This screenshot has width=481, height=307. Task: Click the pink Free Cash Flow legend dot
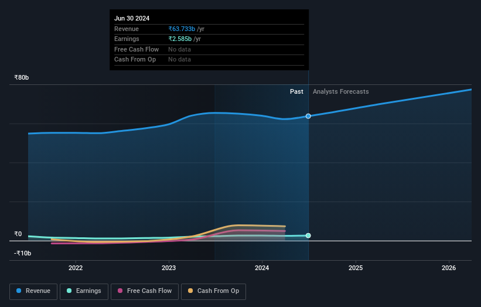[x=120, y=291]
